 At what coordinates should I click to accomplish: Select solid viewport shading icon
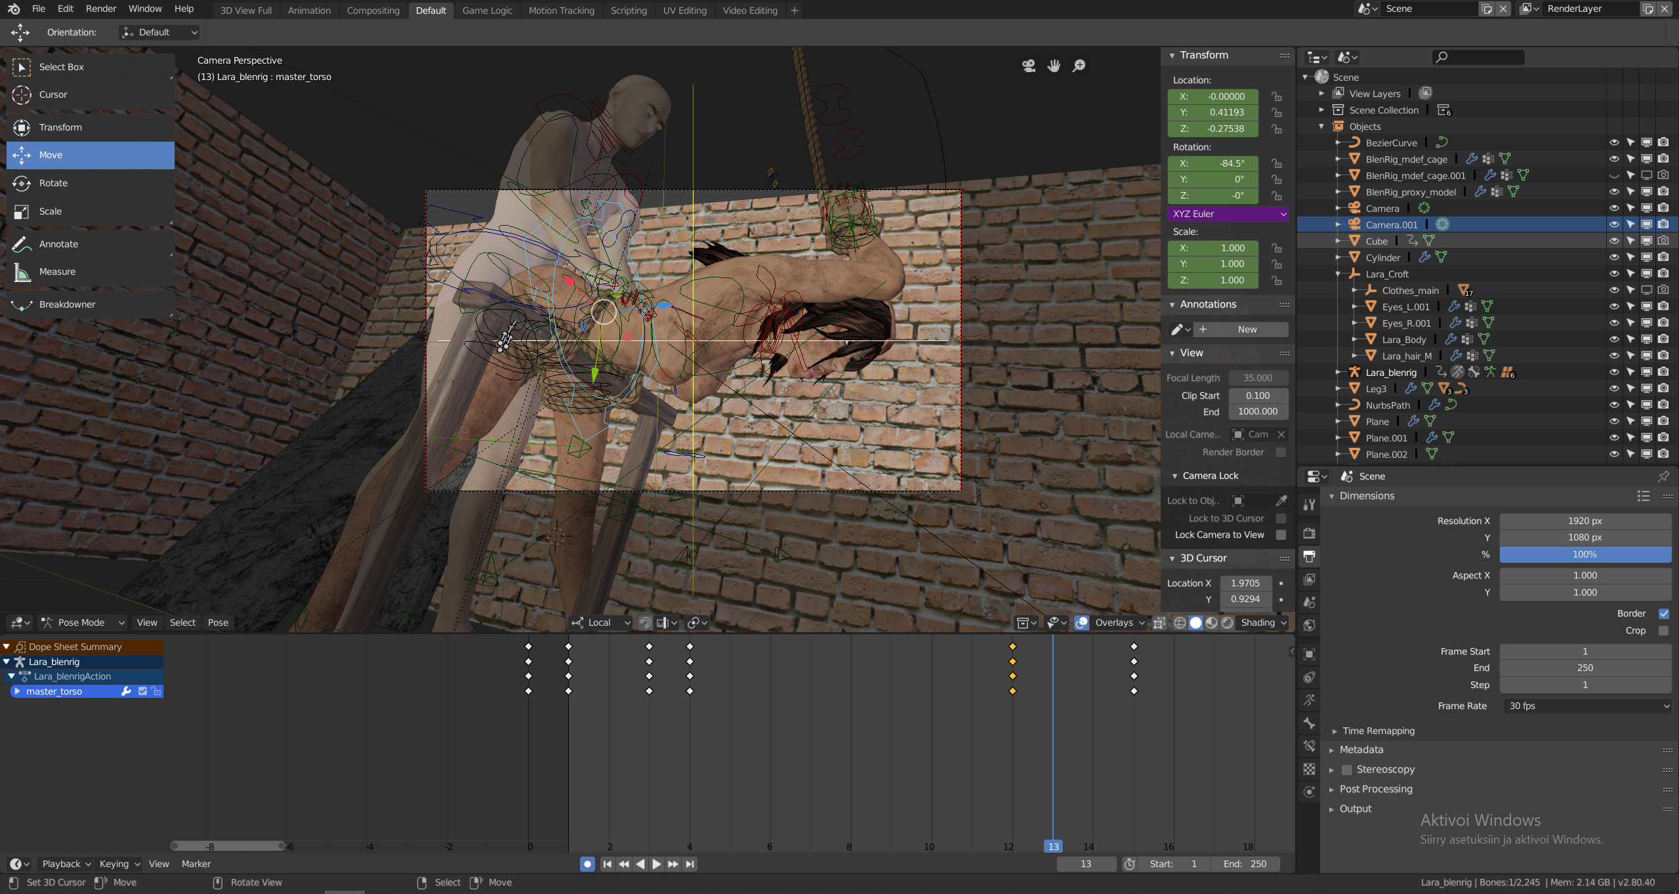click(1195, 622)
